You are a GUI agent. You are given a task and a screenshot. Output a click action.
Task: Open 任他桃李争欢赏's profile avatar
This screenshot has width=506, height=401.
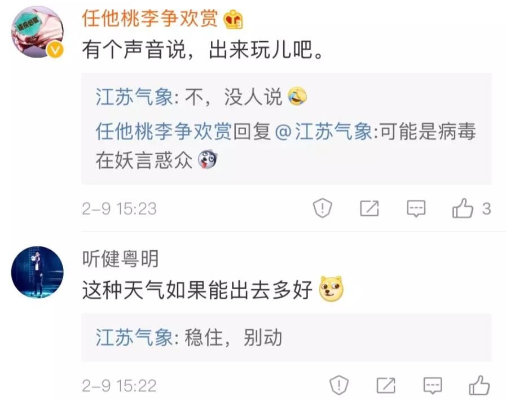click(x=37, y=32)
